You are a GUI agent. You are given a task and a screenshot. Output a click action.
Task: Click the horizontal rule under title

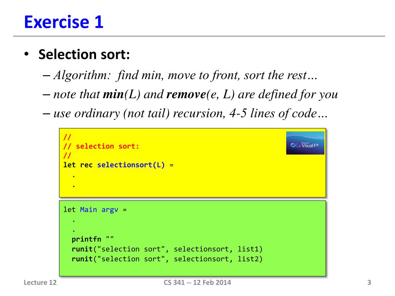(x=199, y=36)
